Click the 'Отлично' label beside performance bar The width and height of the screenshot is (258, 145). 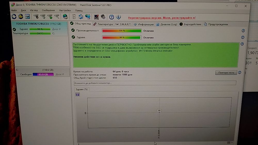pos(148,31)
